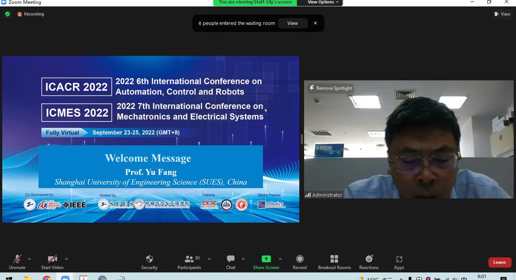Expand audio options arrow beside Unmute

(29, 259)
